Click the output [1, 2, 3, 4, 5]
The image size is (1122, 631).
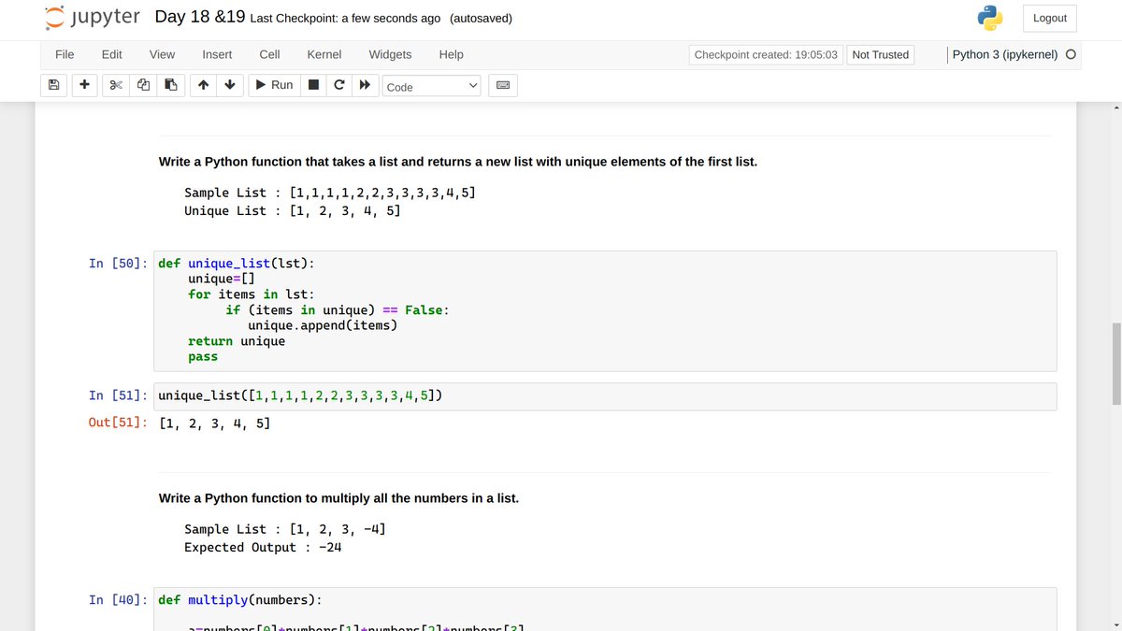pyautogui.click(x=215, y=423)
